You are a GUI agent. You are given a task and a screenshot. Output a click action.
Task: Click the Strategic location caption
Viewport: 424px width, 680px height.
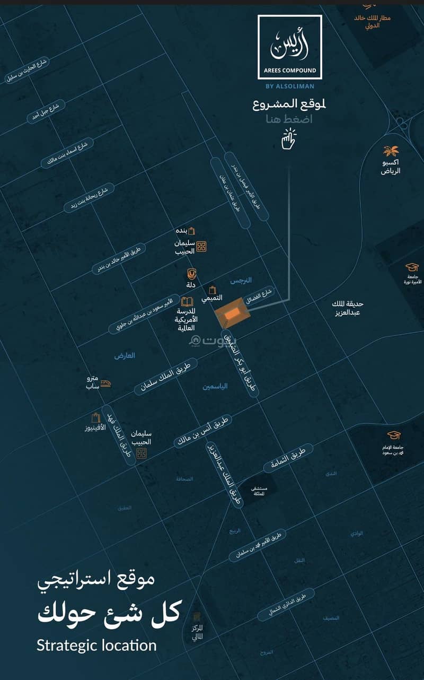[96, 645]
